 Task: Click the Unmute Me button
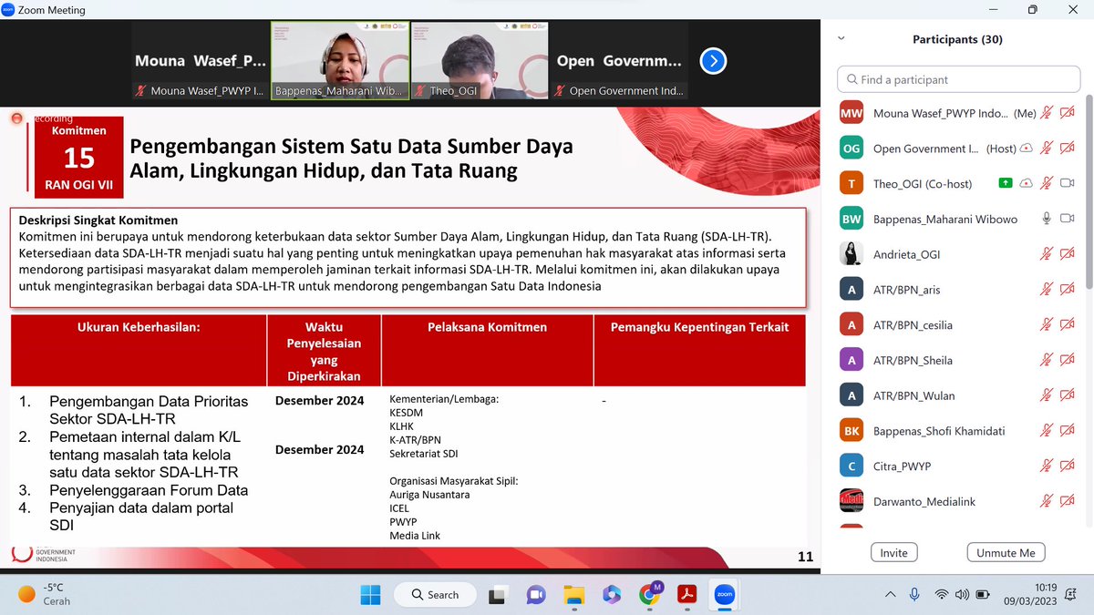(1006, 552)
